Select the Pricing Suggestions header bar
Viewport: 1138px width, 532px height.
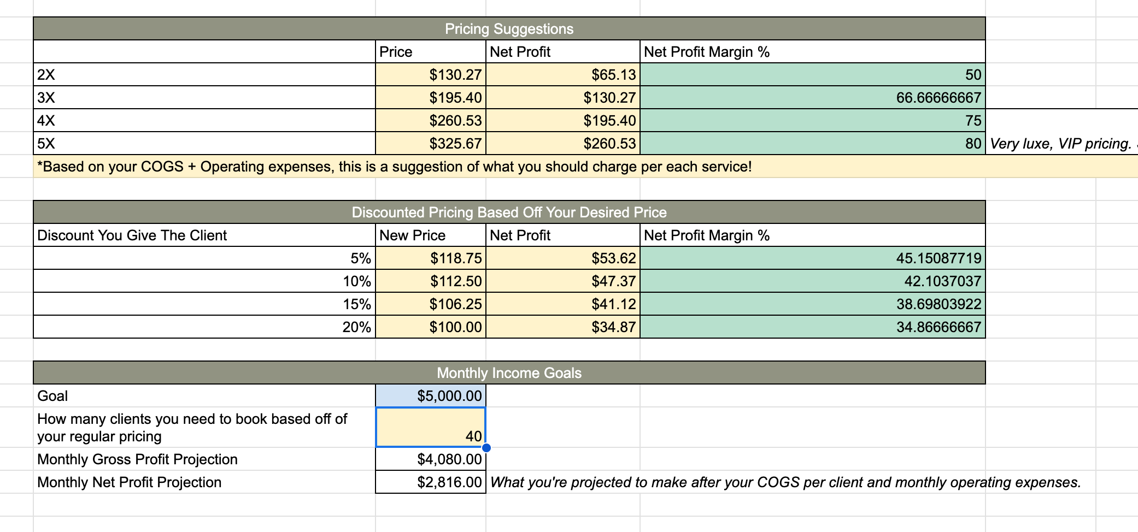coord(509,29)
